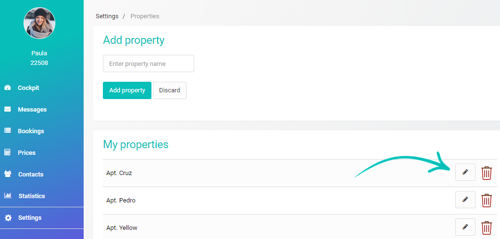
Task: Click the Bookings list icon
Action: click(x=8, y=131)
